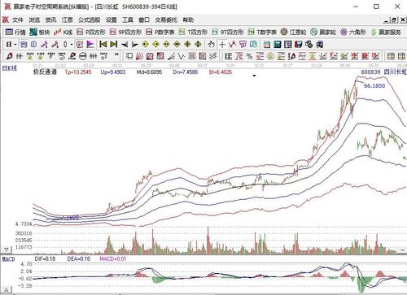Open the 赢家轮 tool
This screenshot has width=407, height=295.
click(323, 32)
